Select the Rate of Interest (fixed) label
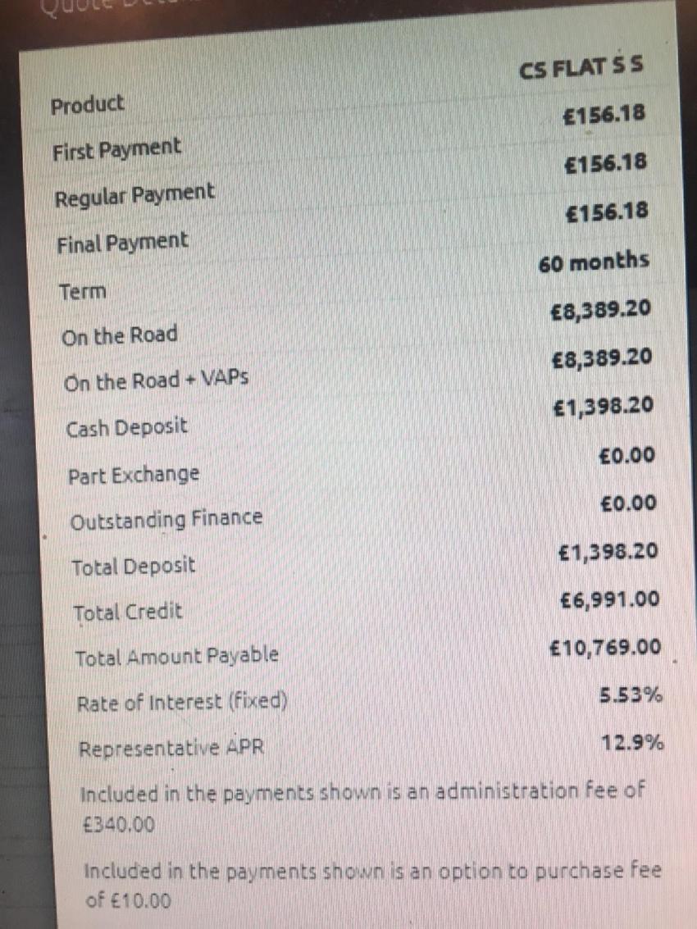 (183, 703)
